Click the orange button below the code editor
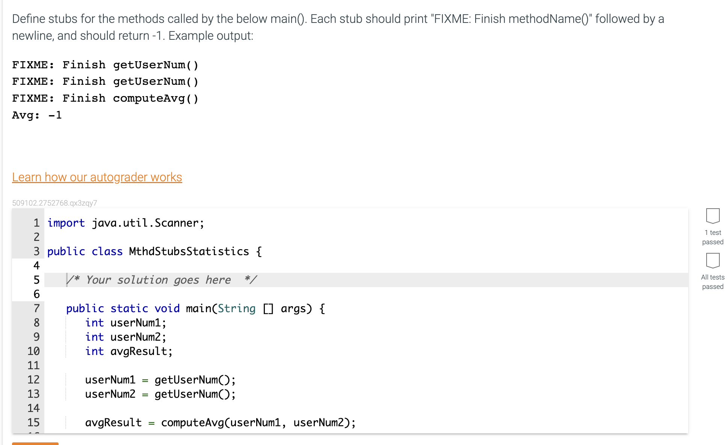728x445 pixels. (x=35, y=443)
